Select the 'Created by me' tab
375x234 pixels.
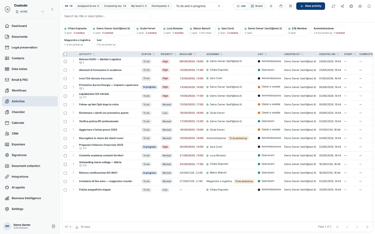115,6
